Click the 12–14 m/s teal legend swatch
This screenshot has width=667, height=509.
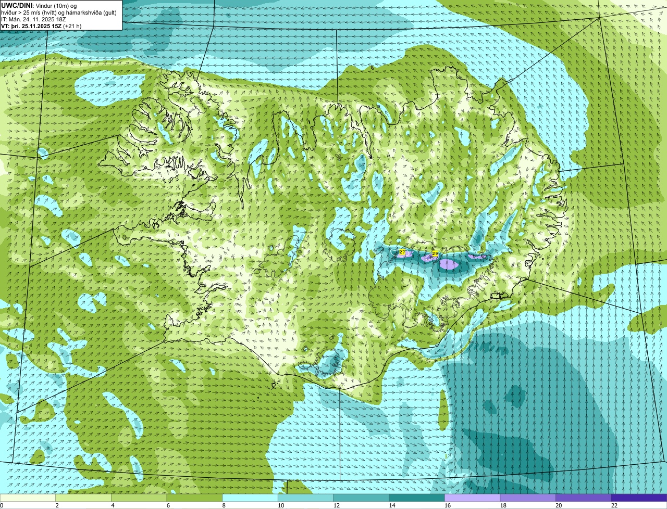pos(361,498)
